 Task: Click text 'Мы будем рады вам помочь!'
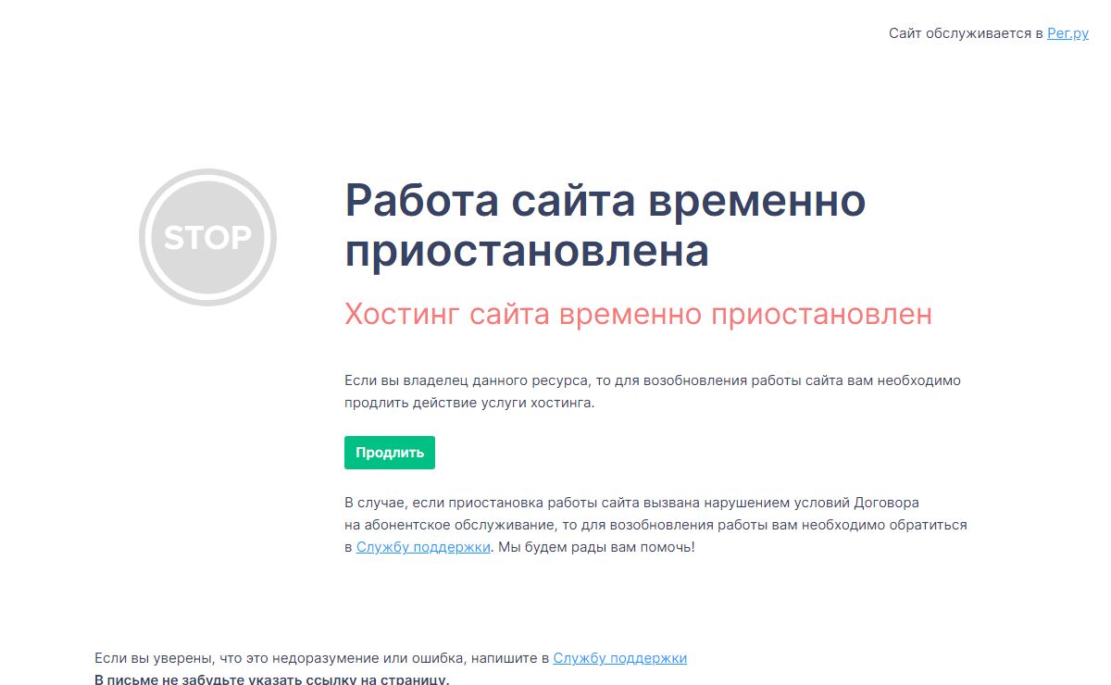point(597,547)
